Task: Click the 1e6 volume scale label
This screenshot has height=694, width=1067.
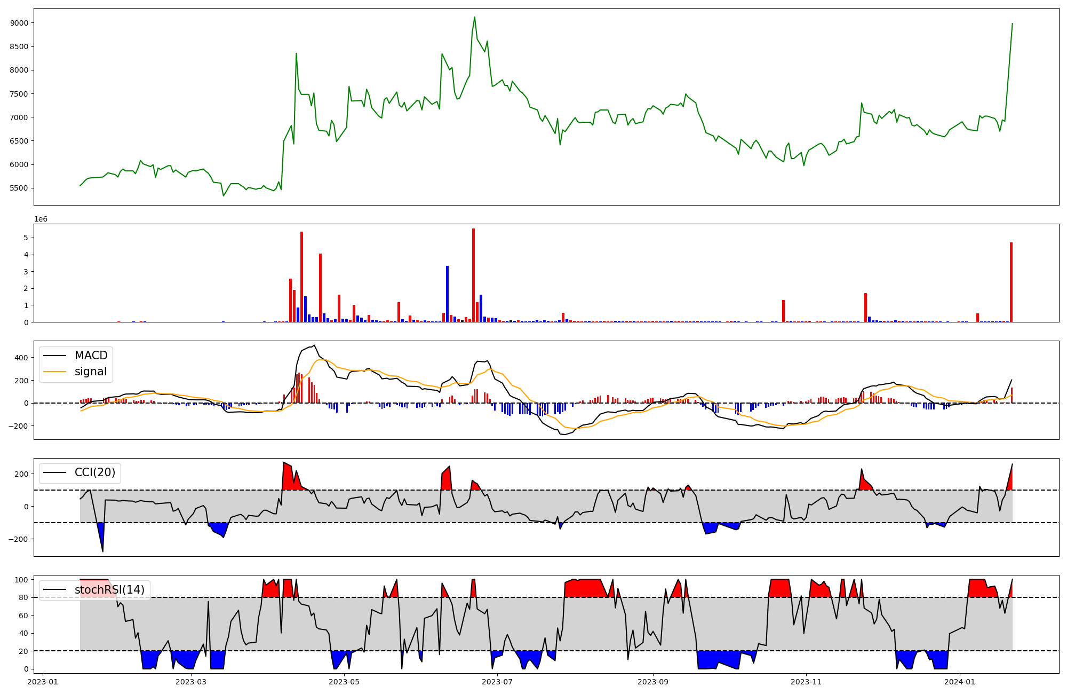Action: [41, 219]
